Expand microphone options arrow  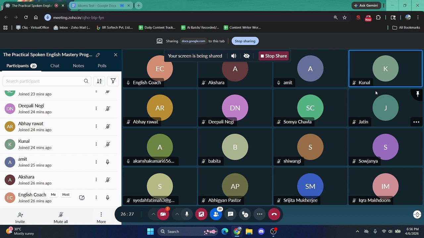177,214
